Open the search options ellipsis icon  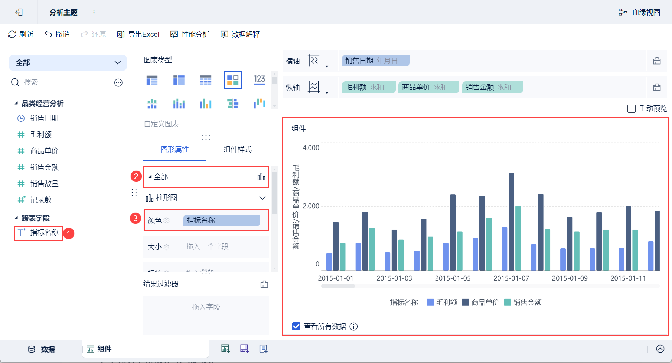[118, 82]
